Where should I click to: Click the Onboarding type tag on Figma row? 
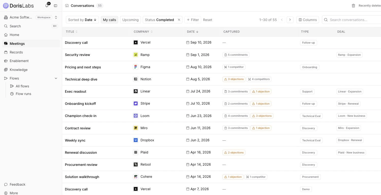click(x=310, y=67)
